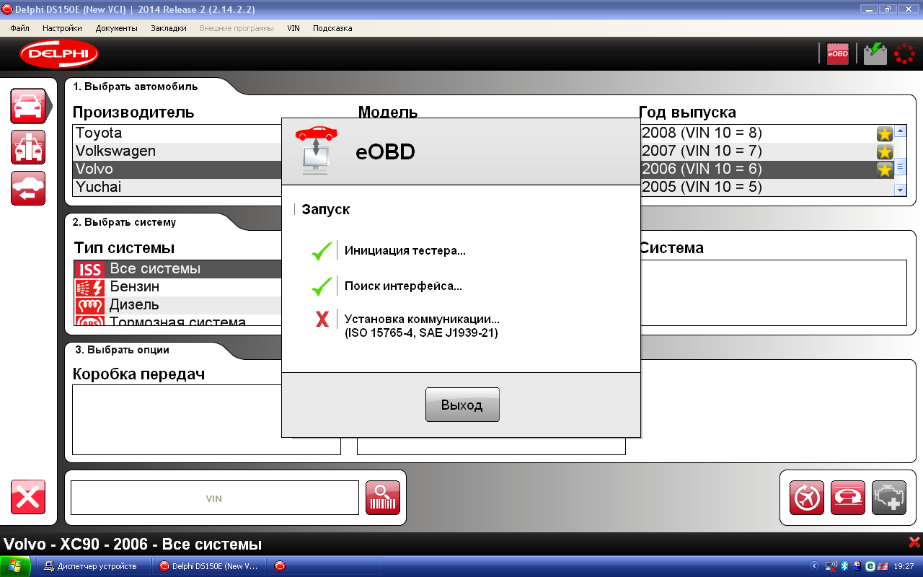Viewport: 923px width, 577px height.
Task: Open the system scan sidebar icon
Action: point(28,147)
